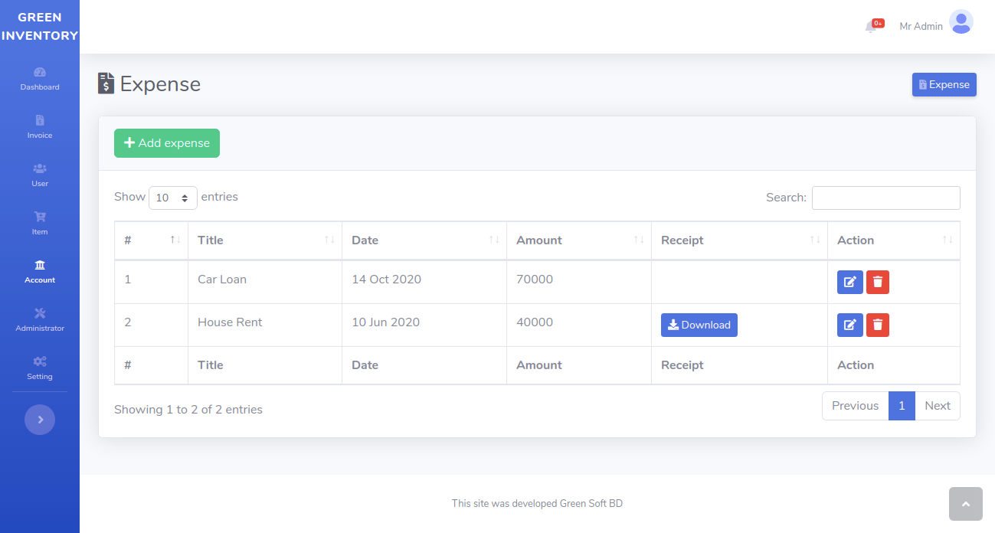Focus the Search input field

tap(885, 198)
